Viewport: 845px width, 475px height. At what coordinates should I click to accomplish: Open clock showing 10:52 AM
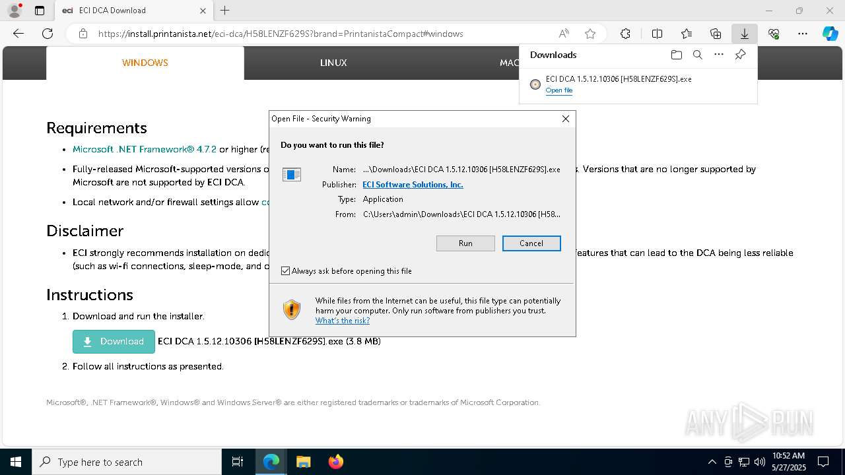(x=788, y=462)
